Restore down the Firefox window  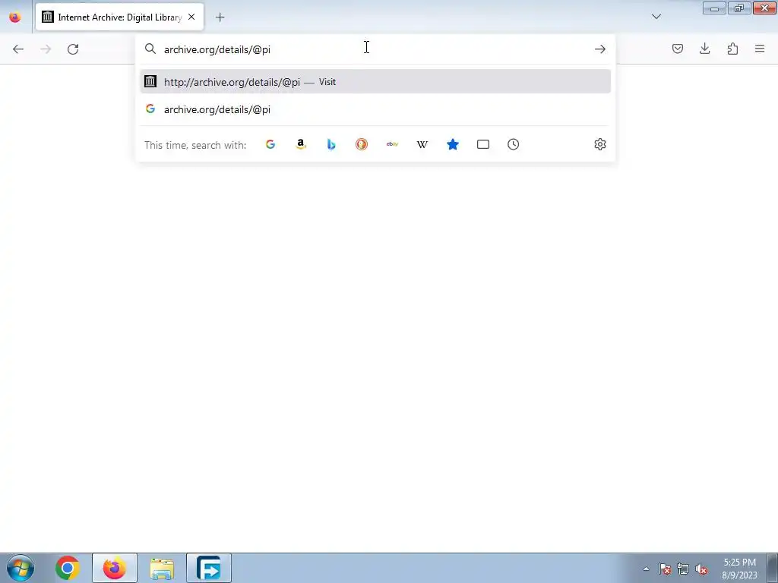(x=739, y=8)
